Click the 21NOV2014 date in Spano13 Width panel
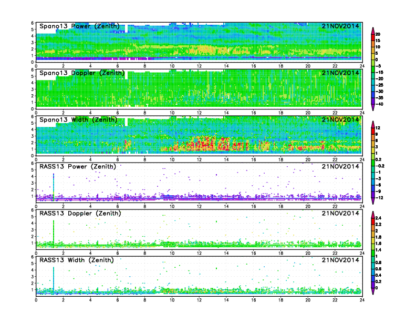The width and height of the screenshot is (416, 322). 340,120
